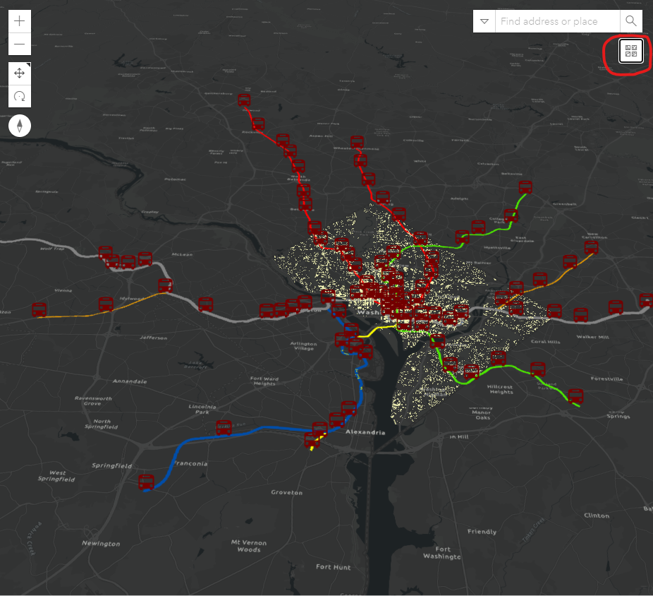
Task: Click the Fort Washington place label
Action: coord(444,553)
